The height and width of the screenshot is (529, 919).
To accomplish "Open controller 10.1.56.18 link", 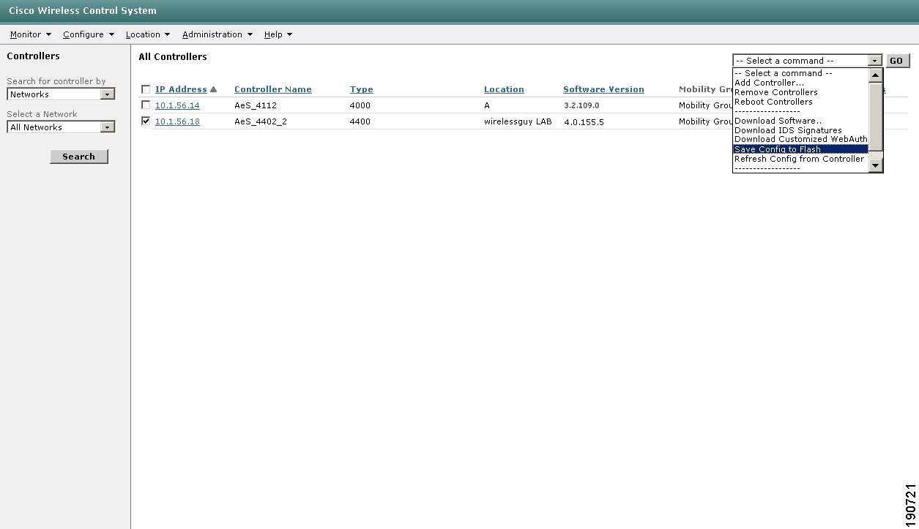I will (177, 121).
